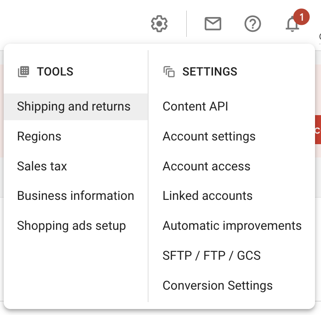Click the Tools grid icon

(23, 71)
